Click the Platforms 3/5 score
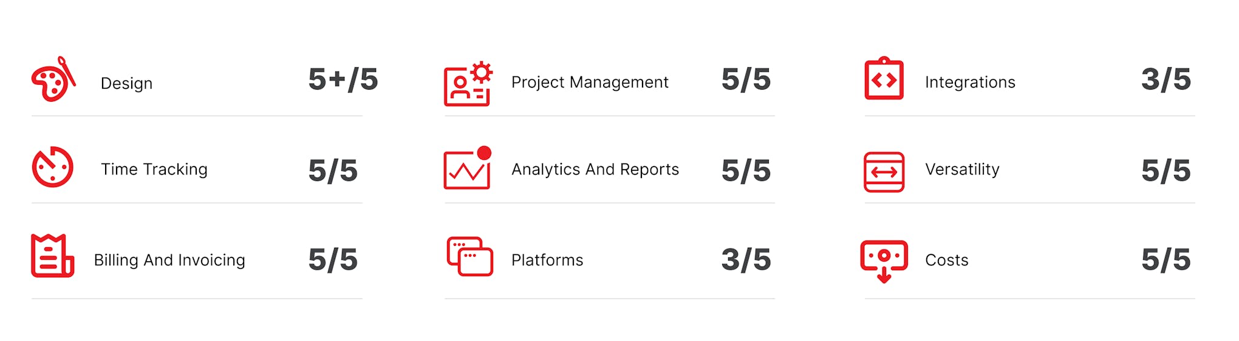 coord(746,260)
